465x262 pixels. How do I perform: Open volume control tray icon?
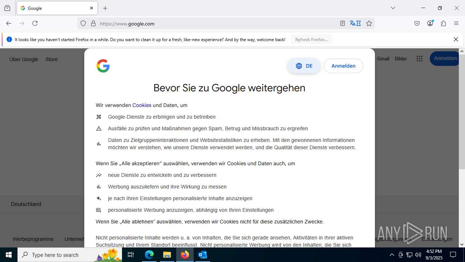418,255
